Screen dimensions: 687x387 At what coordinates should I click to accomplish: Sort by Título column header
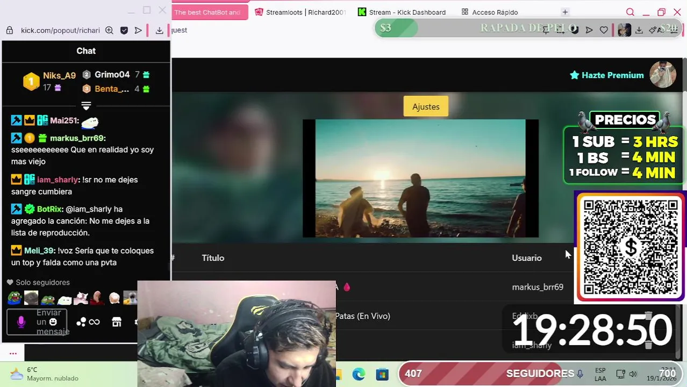pyautogui.click(x=213, y=258)
